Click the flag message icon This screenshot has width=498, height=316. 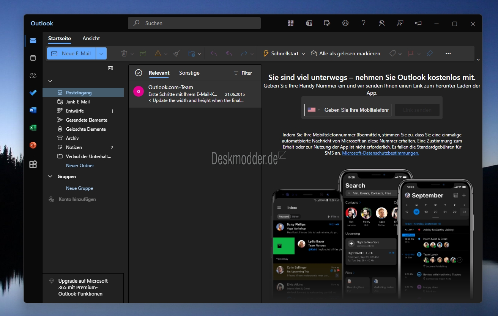click(x=411, y=53)
